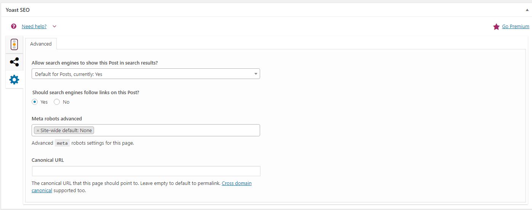This screenshot has width=532, height=210.
Task: Select the gear advanced settings tab
Action: tap(14, 80)
